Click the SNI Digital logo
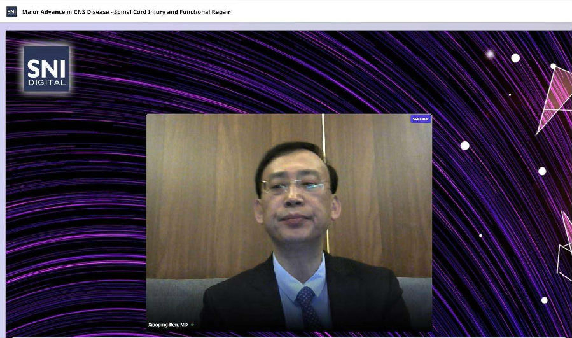The image size is (572, 338). pyautogui.click(x=46, y=69)
